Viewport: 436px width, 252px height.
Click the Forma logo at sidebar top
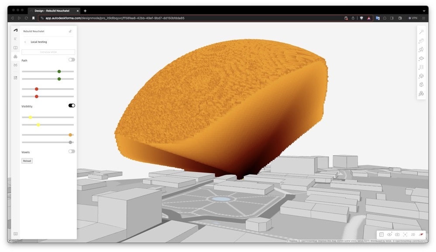[x=15, y=30]
